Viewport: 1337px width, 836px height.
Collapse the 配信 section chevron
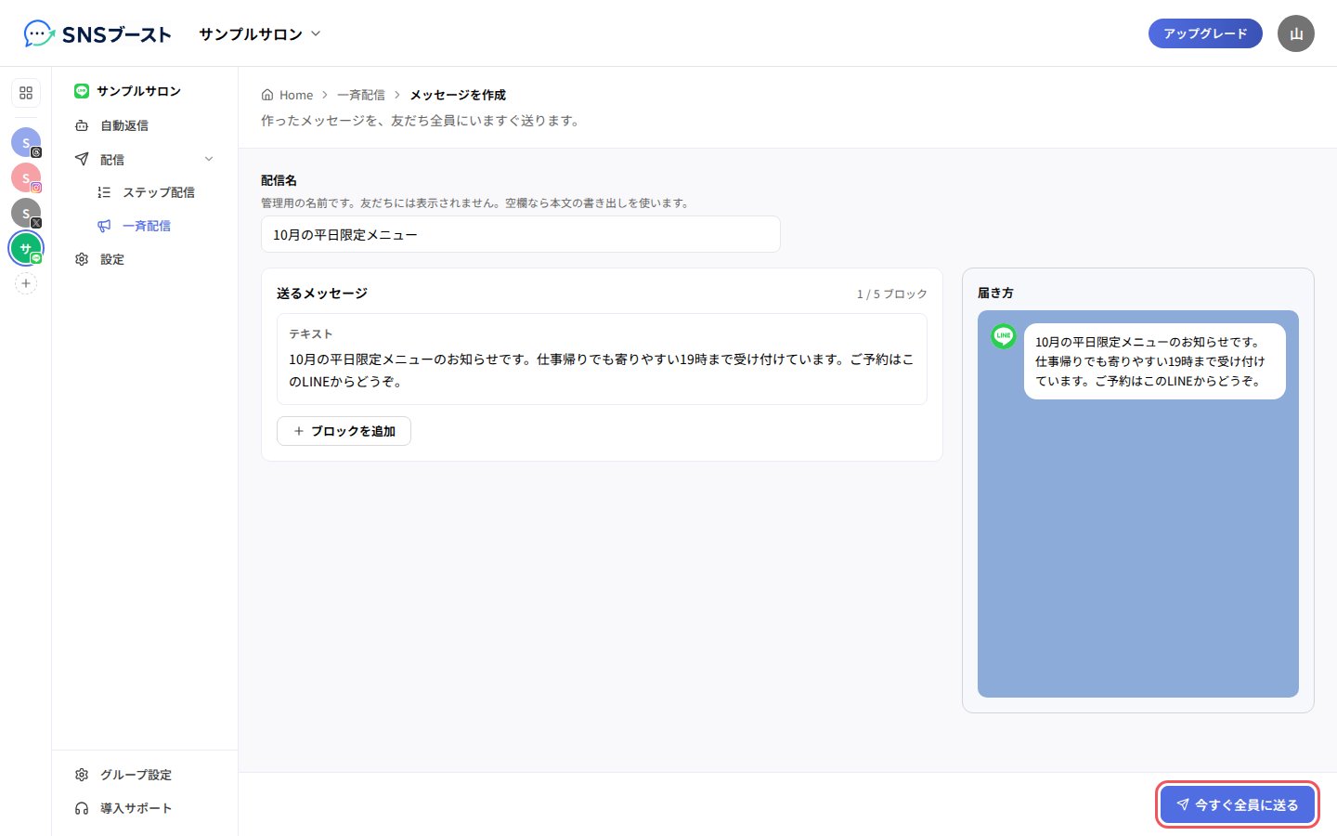[209, 159]
